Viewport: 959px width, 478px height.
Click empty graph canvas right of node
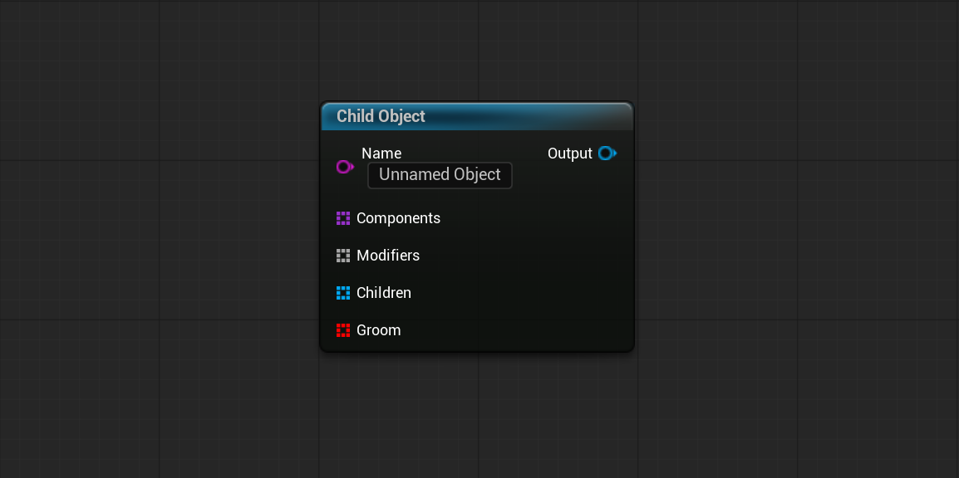[795, 238]
